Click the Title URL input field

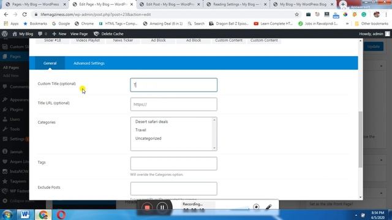point(174,105)
